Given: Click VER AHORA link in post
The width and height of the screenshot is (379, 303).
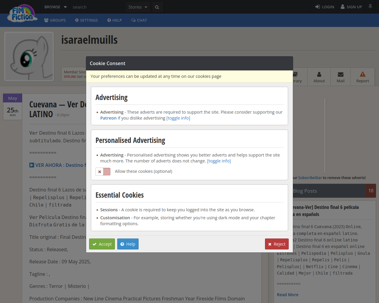Looking at the screenshot, I should tap(58, 165).
